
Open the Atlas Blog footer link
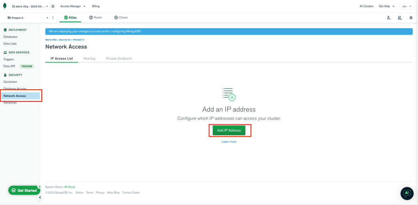pos(113,193)
